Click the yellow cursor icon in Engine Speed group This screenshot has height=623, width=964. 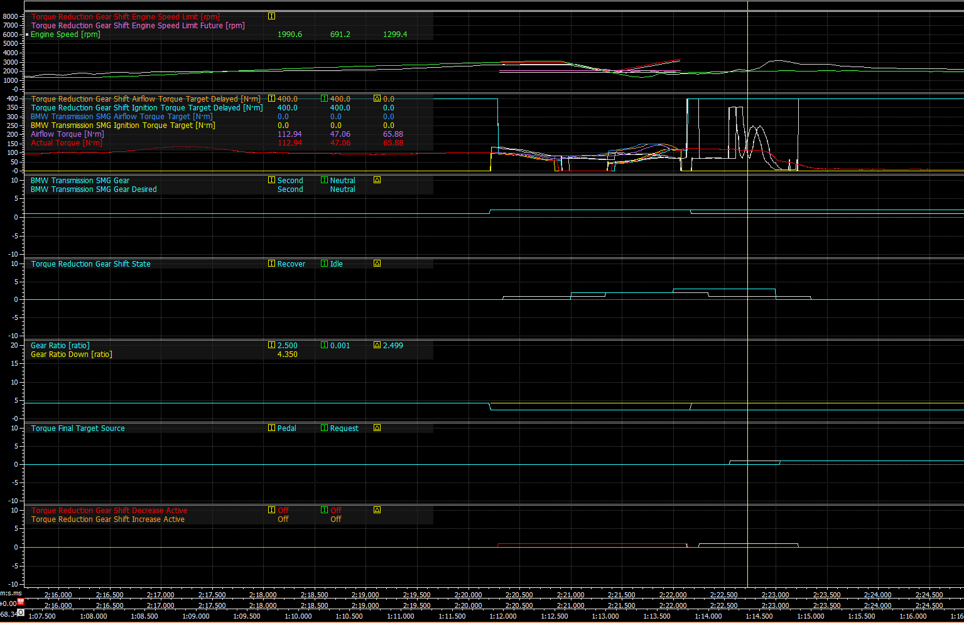pyautogui.click(x=271, y=16)
